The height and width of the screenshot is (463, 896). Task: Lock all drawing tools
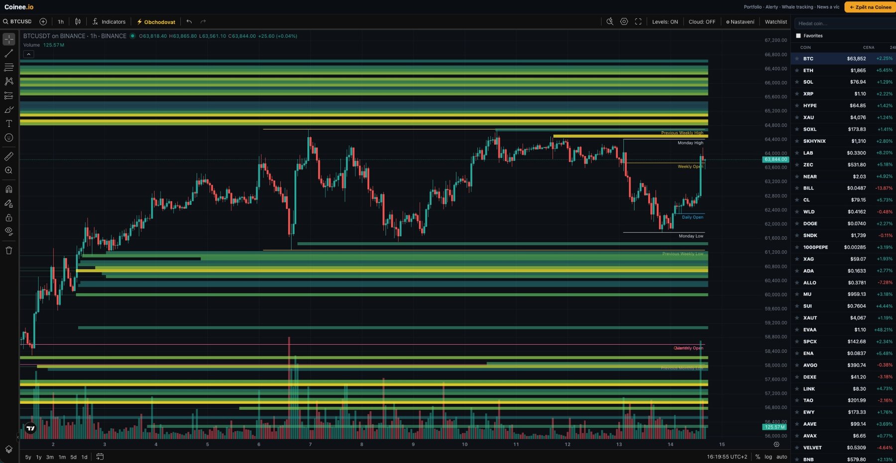tap(9, 217)
